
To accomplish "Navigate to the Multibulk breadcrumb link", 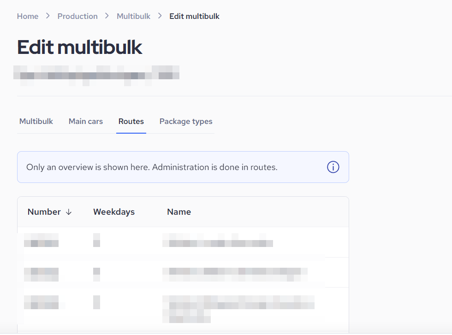I will pos(133,16).
